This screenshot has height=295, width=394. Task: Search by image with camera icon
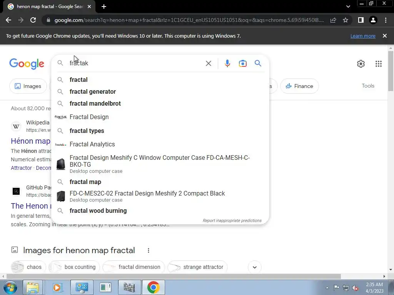pyautogui.click(x=242, y=63)
